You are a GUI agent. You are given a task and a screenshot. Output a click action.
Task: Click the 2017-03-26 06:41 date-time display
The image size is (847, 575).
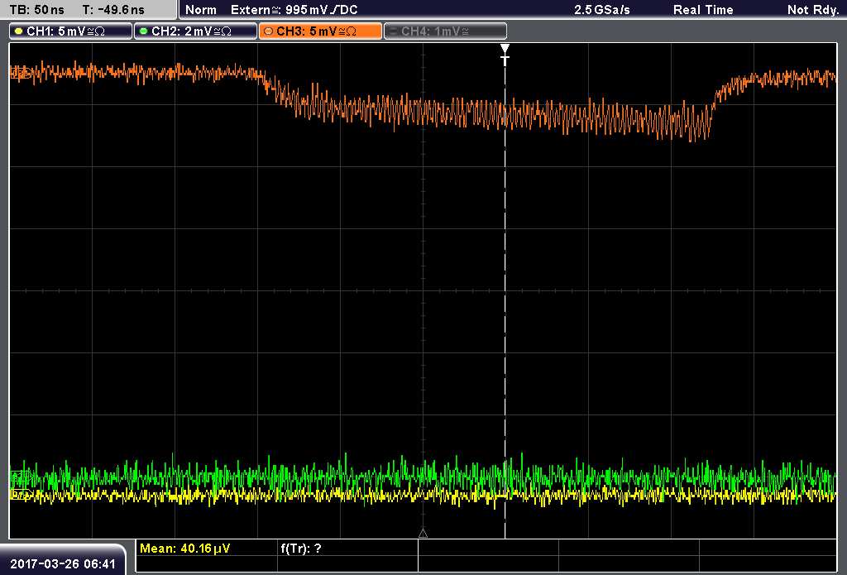63,563
